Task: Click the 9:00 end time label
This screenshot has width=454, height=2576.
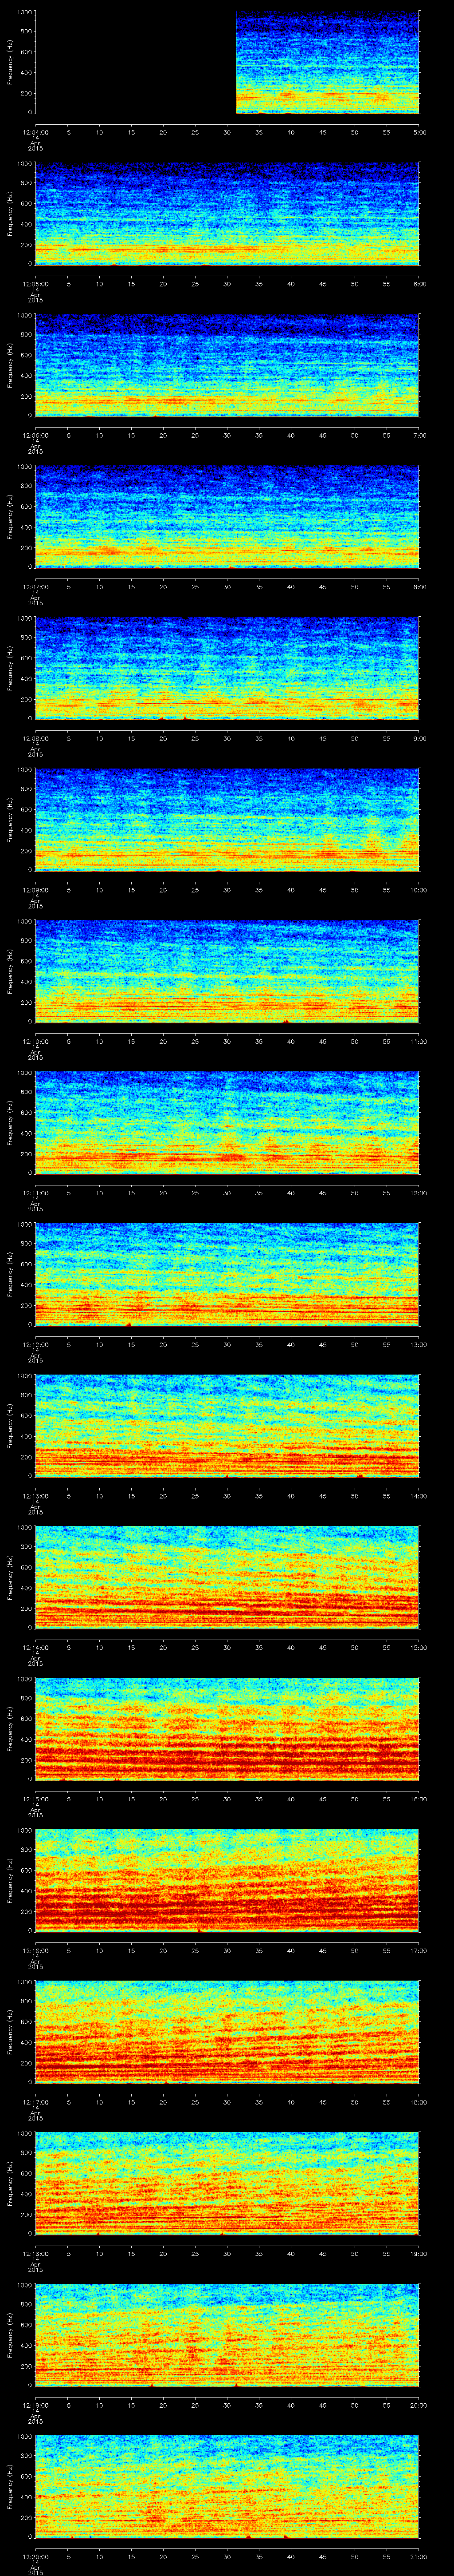Action: (x=419, y=737)
